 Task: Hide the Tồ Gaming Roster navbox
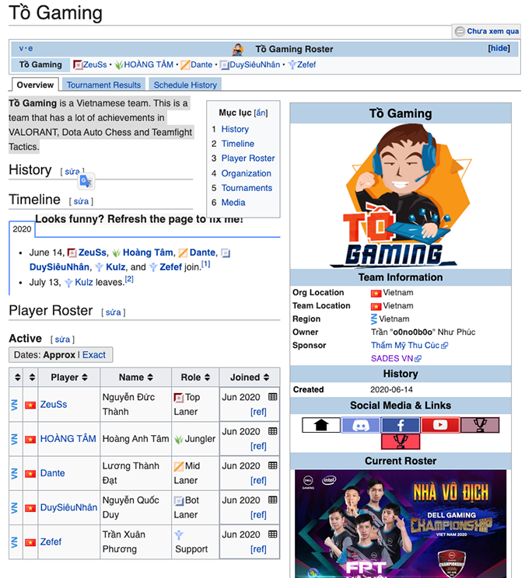click(499, 48)
